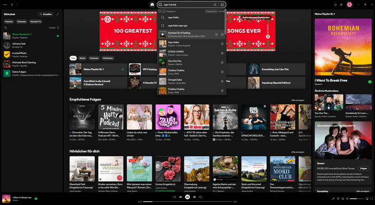Go to Spotify Home via house icon
The image size is (375, 205).
click(x=152, y=5)
